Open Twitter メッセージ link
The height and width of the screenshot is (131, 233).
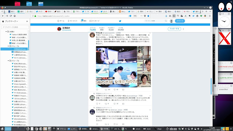(95, 21)
